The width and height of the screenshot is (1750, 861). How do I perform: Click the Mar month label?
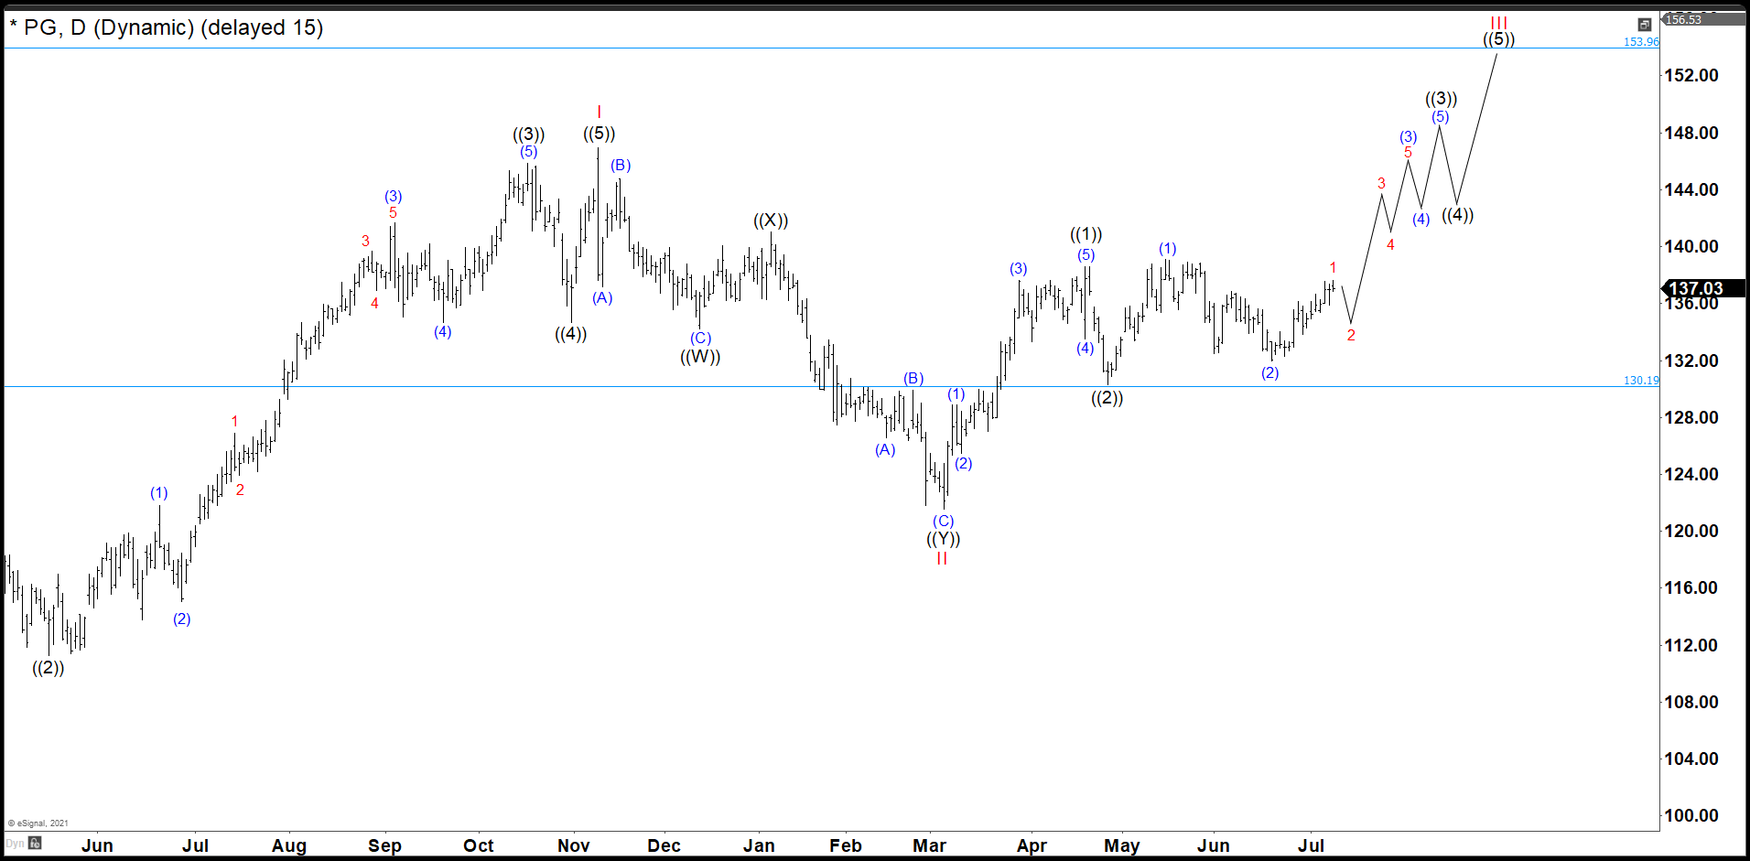930,846
